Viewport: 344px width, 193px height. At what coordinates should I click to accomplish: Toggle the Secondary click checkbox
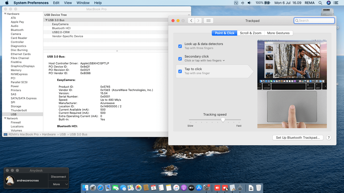[180, 59]
